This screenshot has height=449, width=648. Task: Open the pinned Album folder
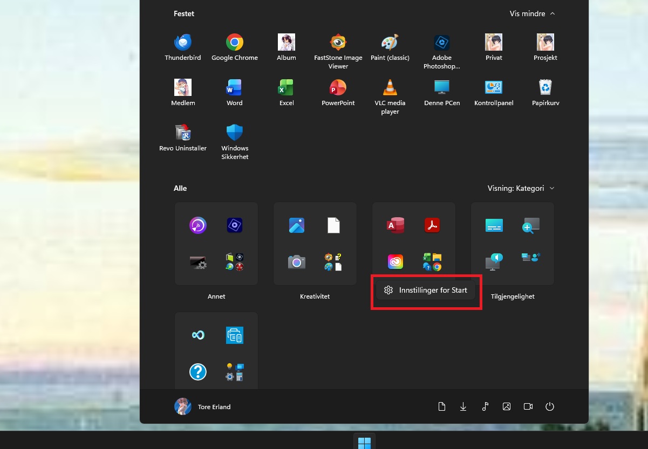pyautogui.click(x=287, y=48)
